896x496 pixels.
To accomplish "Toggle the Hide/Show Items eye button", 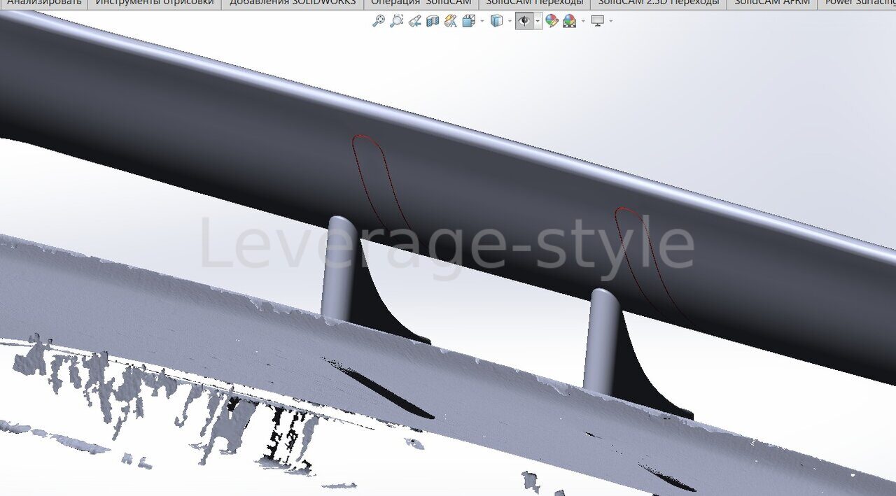I will [524, 22].
